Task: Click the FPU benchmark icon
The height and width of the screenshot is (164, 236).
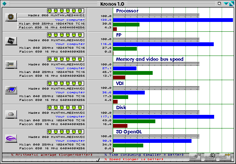Action: point(11,41)
